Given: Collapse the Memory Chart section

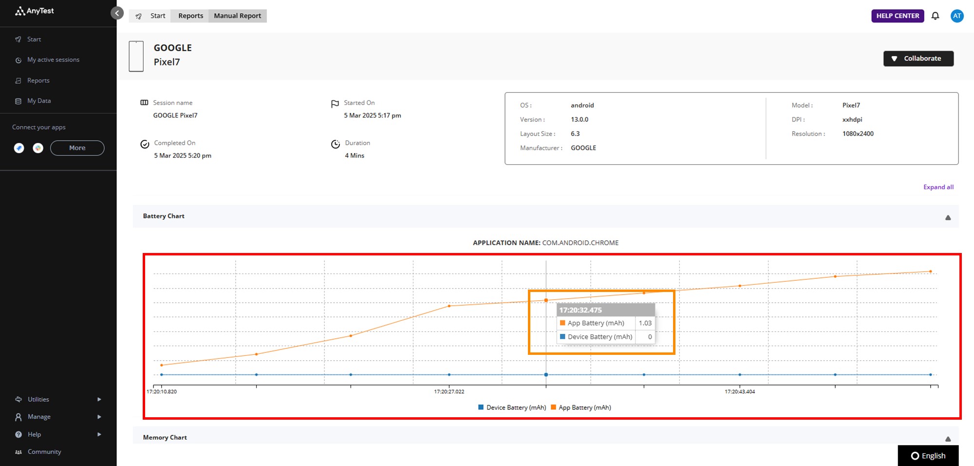Looking at the screenshot, I should [948, 439].
